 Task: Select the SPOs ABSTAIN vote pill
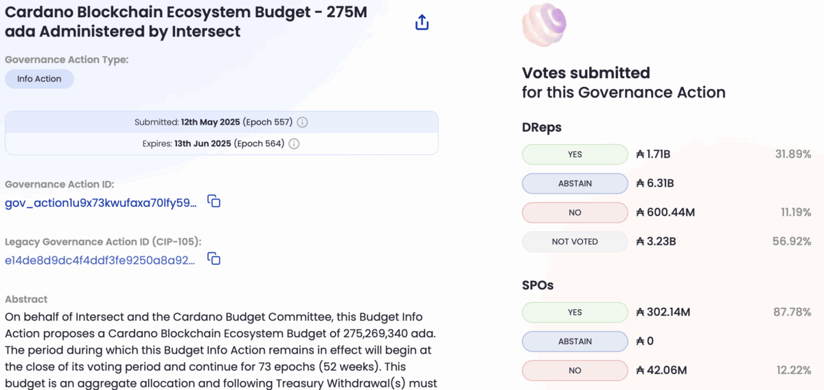click(575, 341)
